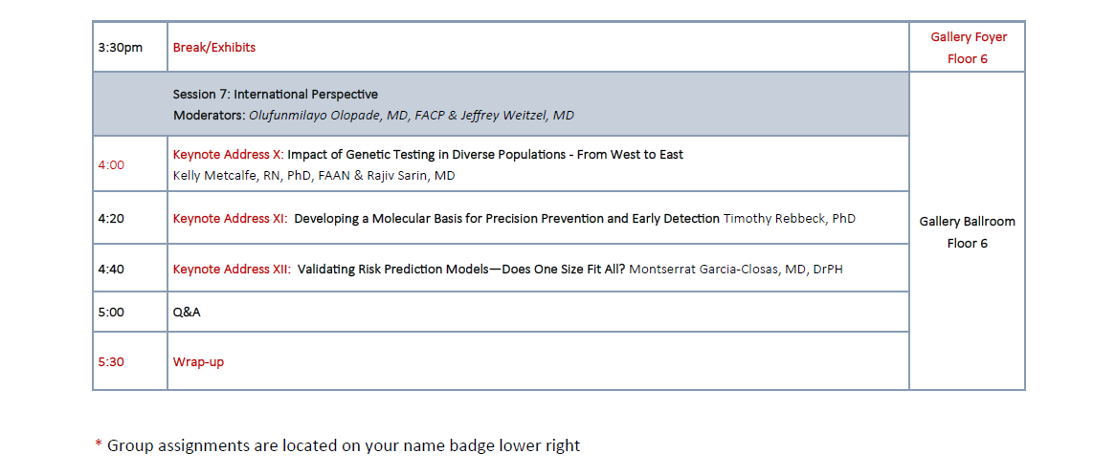The image size is (1116, 476).
Task: Click the Validating Risk Prediction Models title
Action: [461, 270]
